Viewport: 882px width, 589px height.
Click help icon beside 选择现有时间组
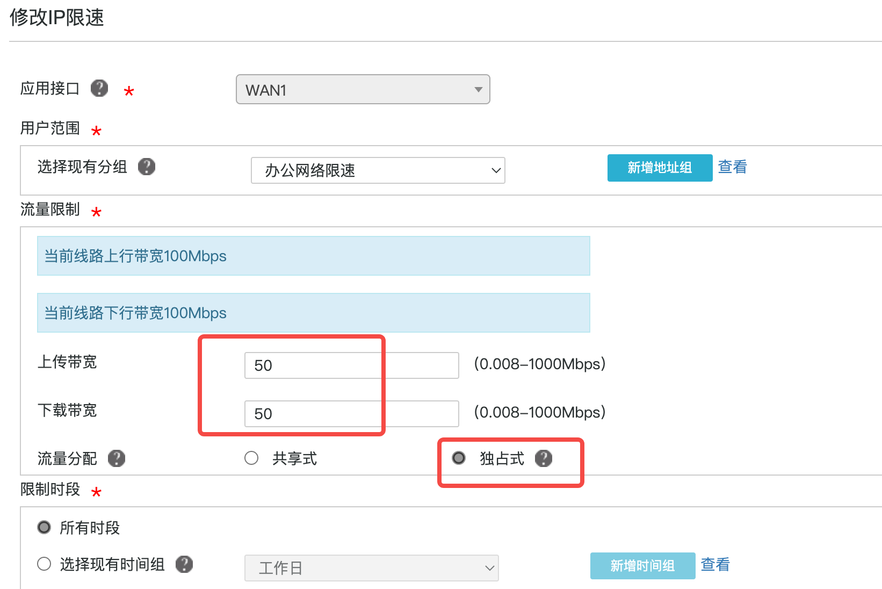tap(184, 564)
